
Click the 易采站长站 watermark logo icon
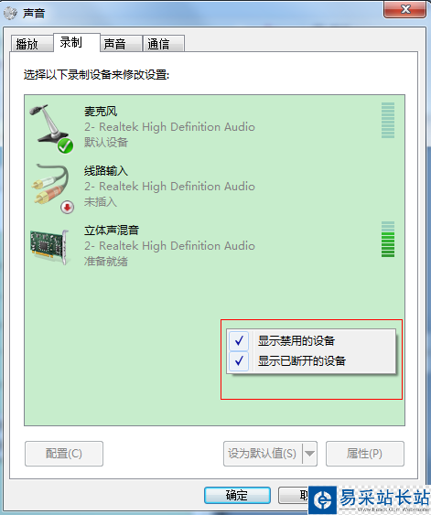coord(323,499)
